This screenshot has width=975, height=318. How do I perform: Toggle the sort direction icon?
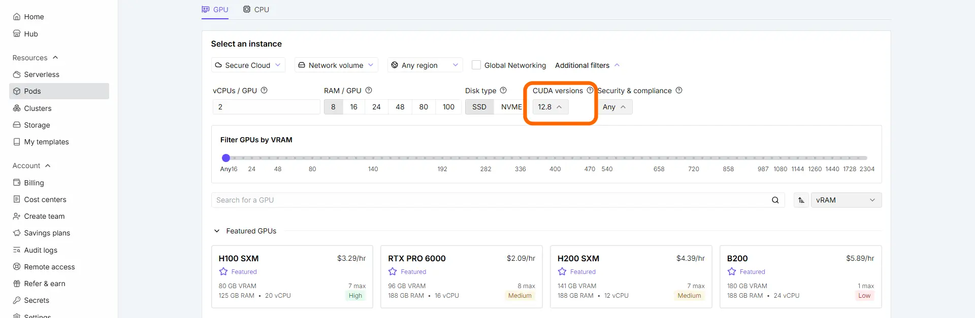coord(801,200)
